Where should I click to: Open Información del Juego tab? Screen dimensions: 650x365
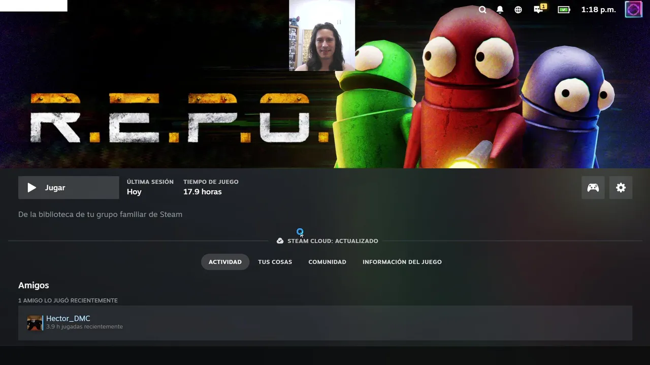click(402, 262)
